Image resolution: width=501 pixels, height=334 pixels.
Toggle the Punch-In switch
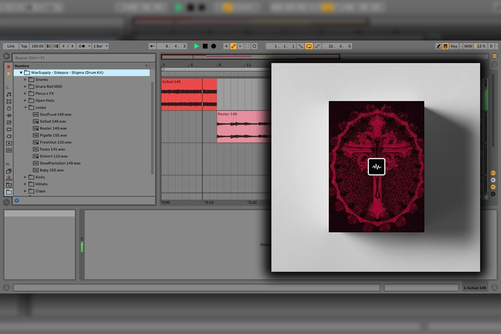click(301, 46)
